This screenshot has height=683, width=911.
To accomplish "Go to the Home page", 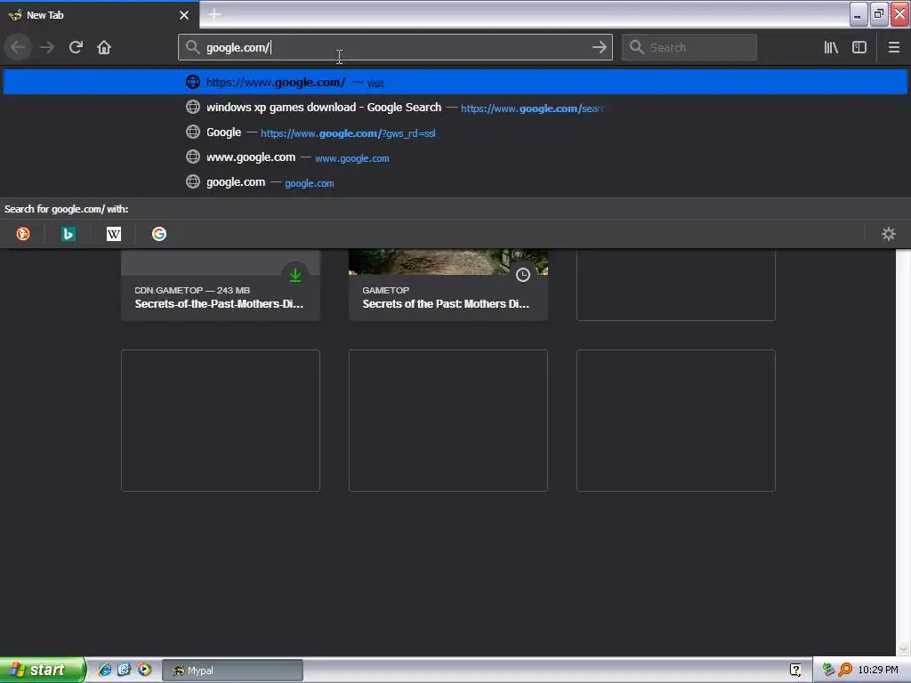I will [104, 47].
